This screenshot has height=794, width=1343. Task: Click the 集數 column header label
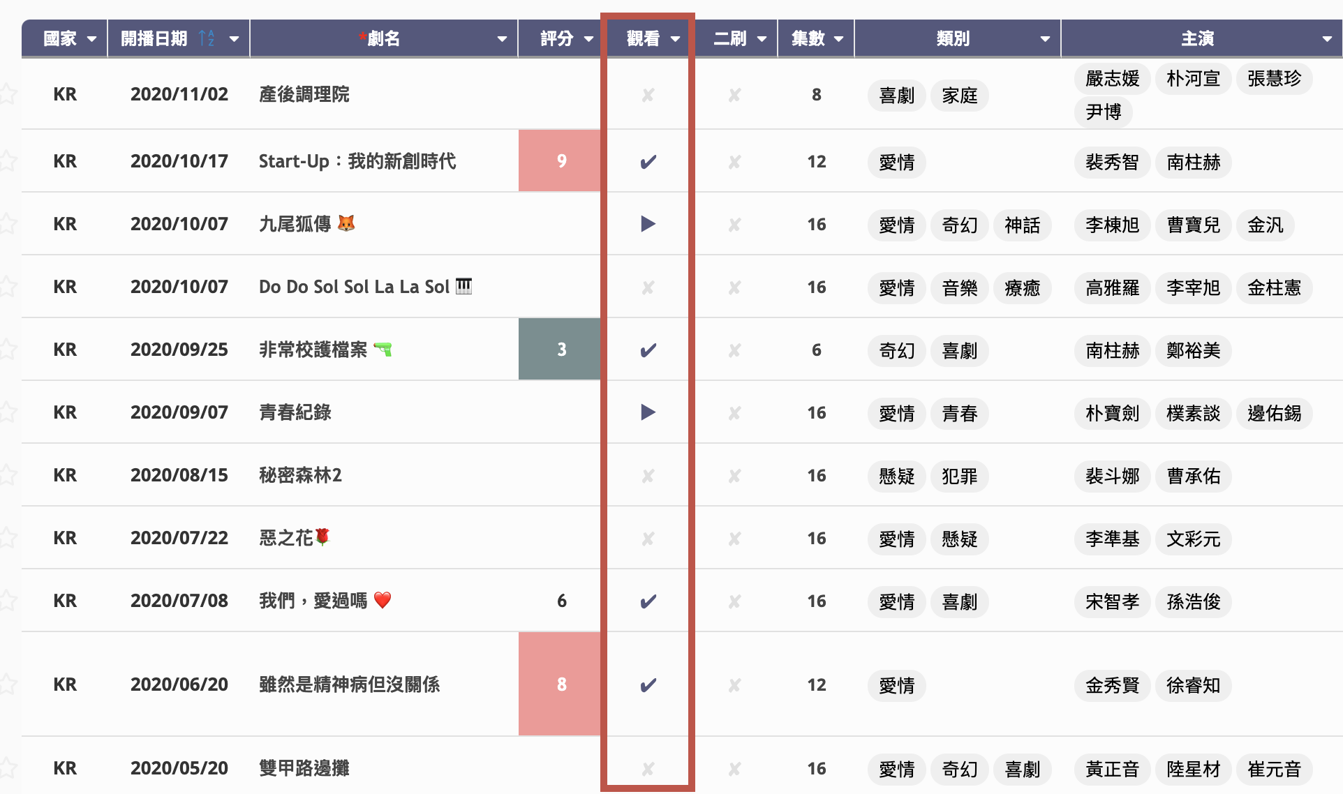click(x=808, y=38)
